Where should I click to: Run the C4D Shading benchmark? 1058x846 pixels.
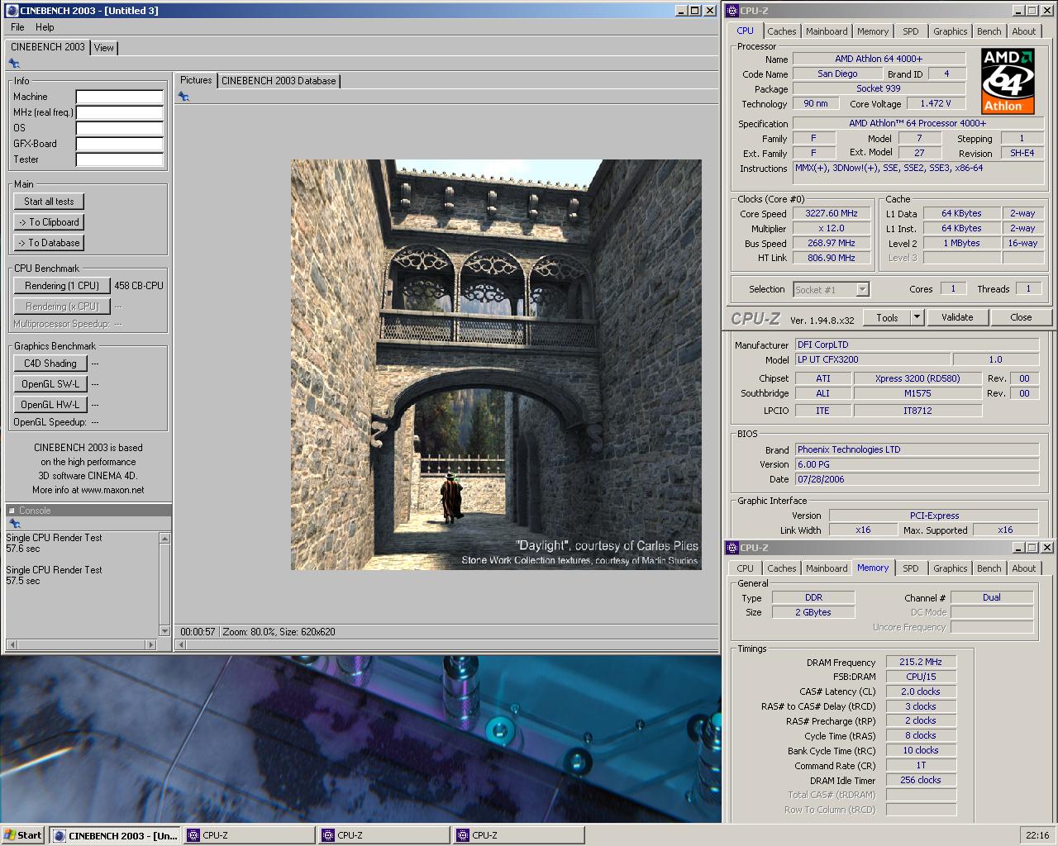(50, 364)
